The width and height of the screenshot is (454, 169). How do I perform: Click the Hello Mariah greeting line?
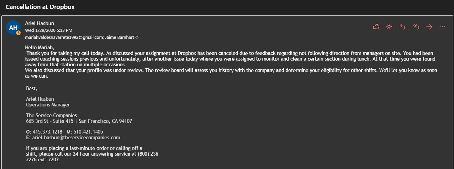coord(40,47)
